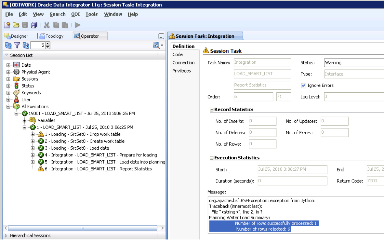Click the Status field showing Warning
The width and height of the screenshot is (384, 240).
pos(354,62)
